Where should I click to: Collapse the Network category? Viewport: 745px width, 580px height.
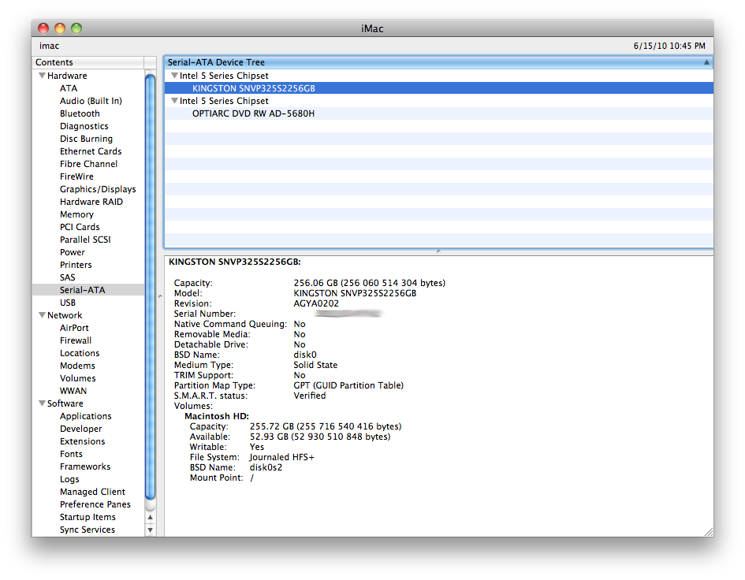pyautogui.click(x=42, y=315)
